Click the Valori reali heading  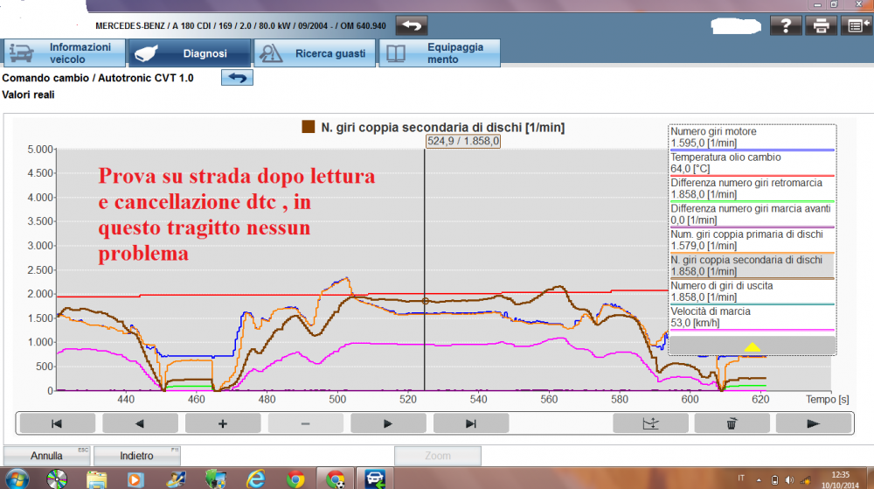pyautogui.click(x=28, y=94)
